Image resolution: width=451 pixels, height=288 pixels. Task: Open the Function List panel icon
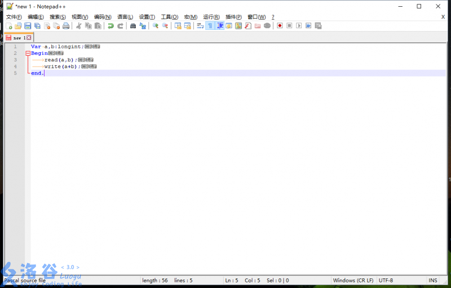(x=248, y=26)
